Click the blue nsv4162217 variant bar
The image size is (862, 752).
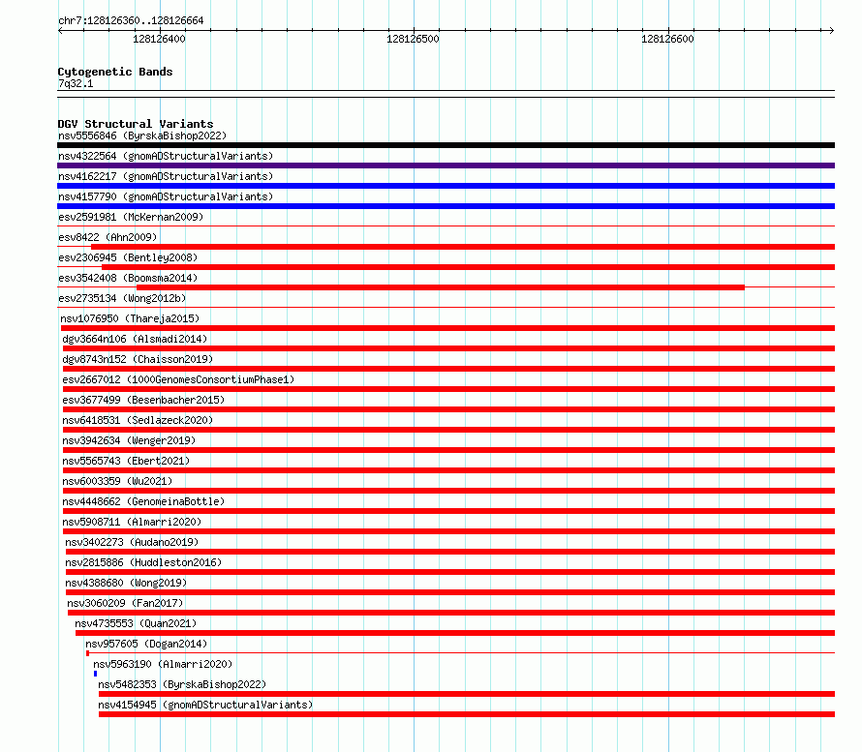tap(446, 186)
